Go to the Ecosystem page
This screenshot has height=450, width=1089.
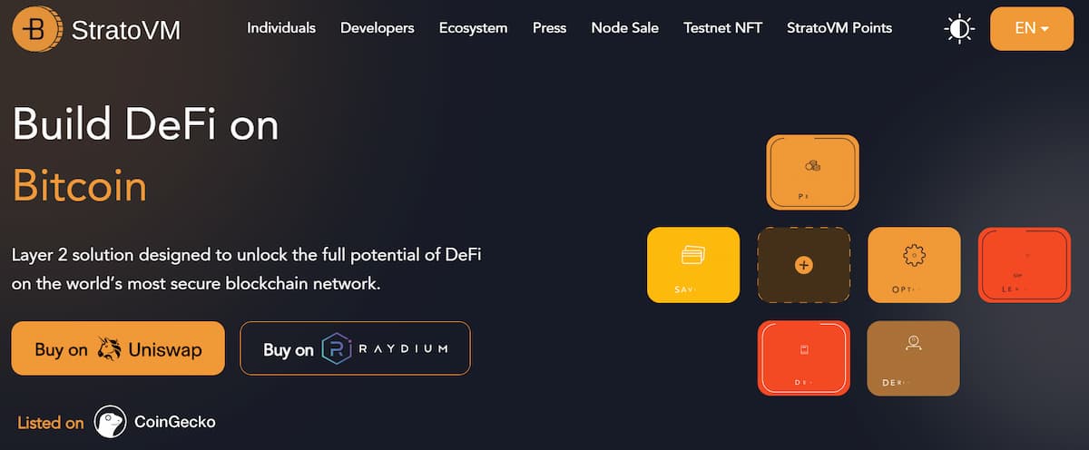point(473,28)
